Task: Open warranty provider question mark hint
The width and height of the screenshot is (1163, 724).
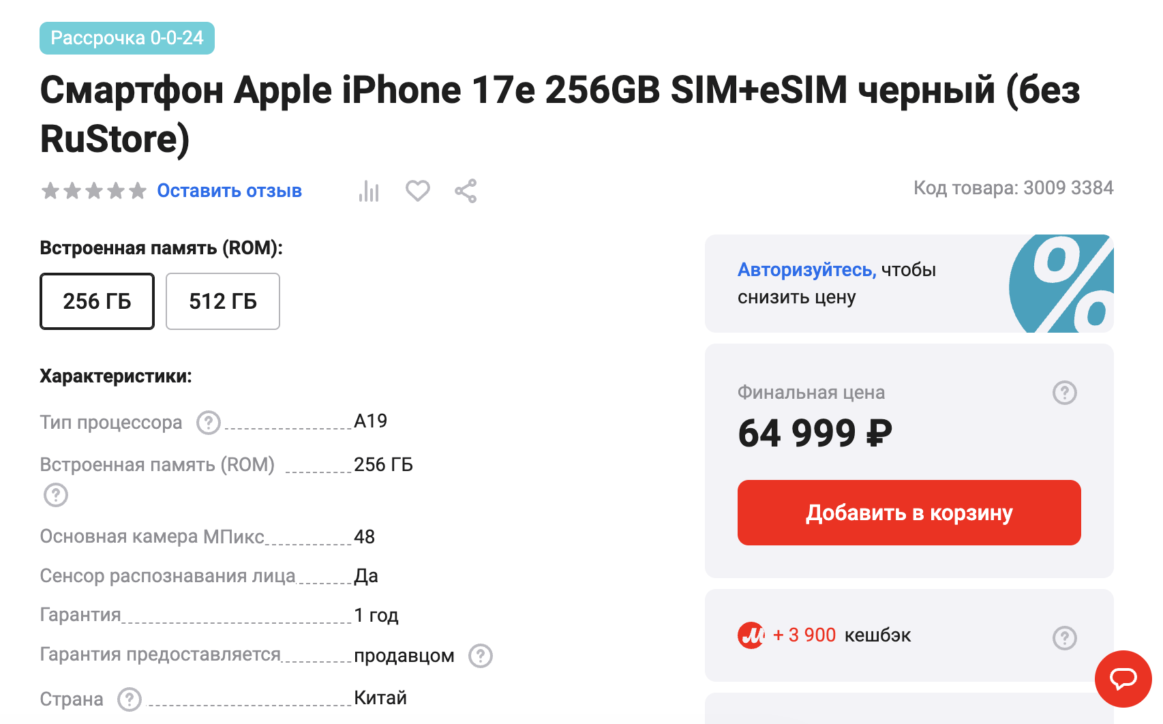Action: (x=480, y=656)
